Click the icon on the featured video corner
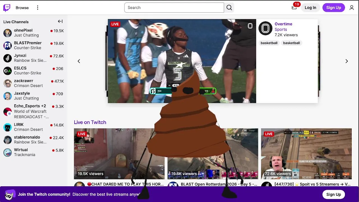 [250, 26]
